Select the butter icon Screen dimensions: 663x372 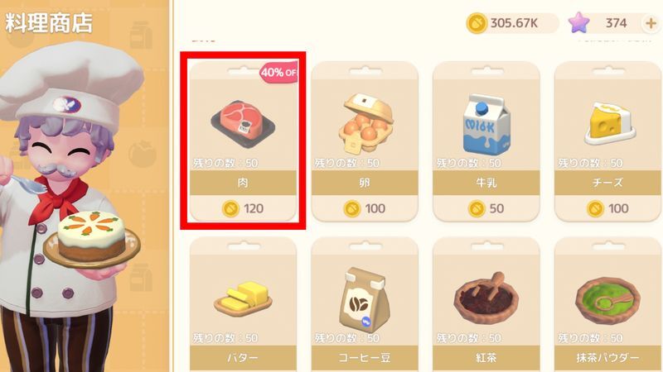click(243, 298)
